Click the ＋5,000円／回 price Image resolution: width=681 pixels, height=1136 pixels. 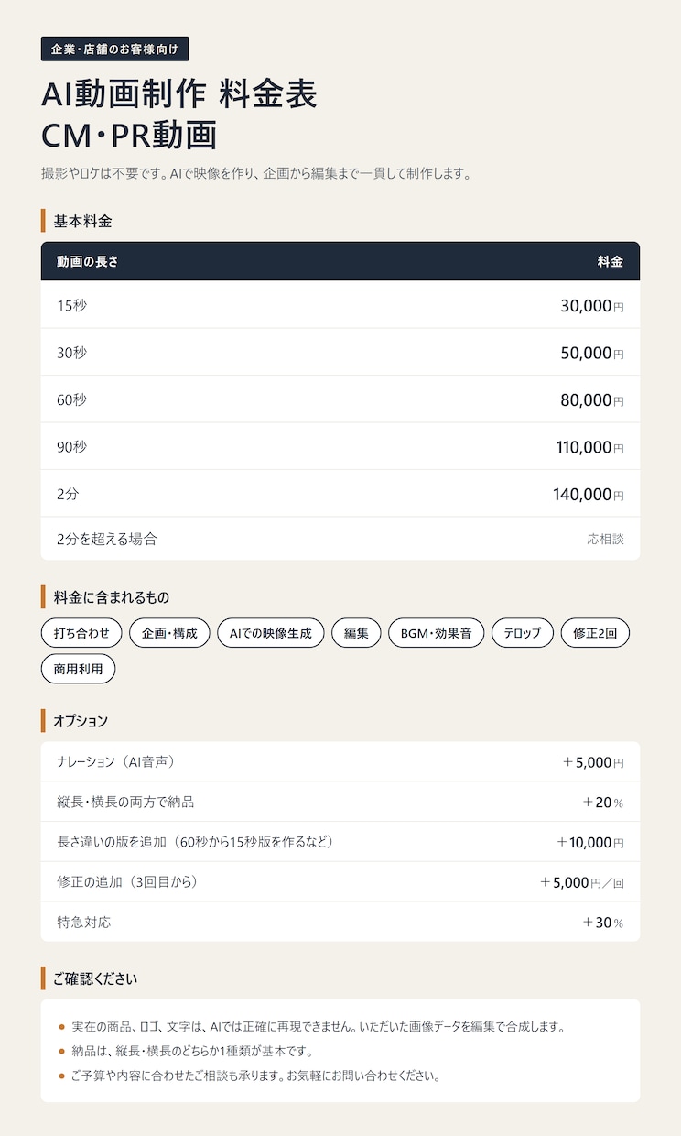[581, 883]
